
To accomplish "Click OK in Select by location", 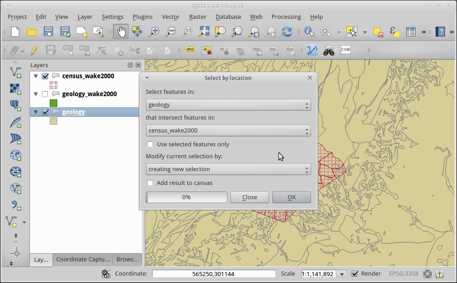I will (x=291, y=197).
